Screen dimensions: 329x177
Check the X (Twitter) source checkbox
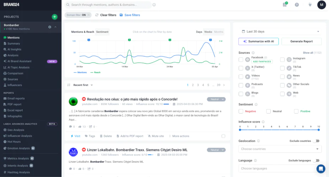point(241,68)
